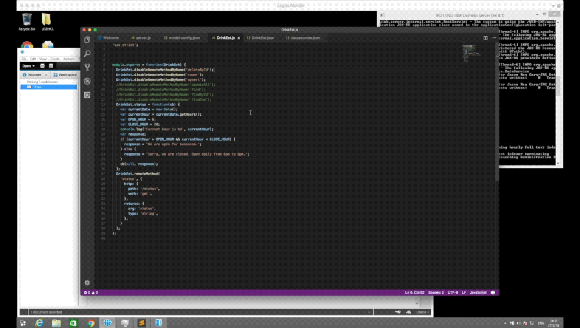Open the Logos Monitor dropdown arrow

(x=553, y=6)
